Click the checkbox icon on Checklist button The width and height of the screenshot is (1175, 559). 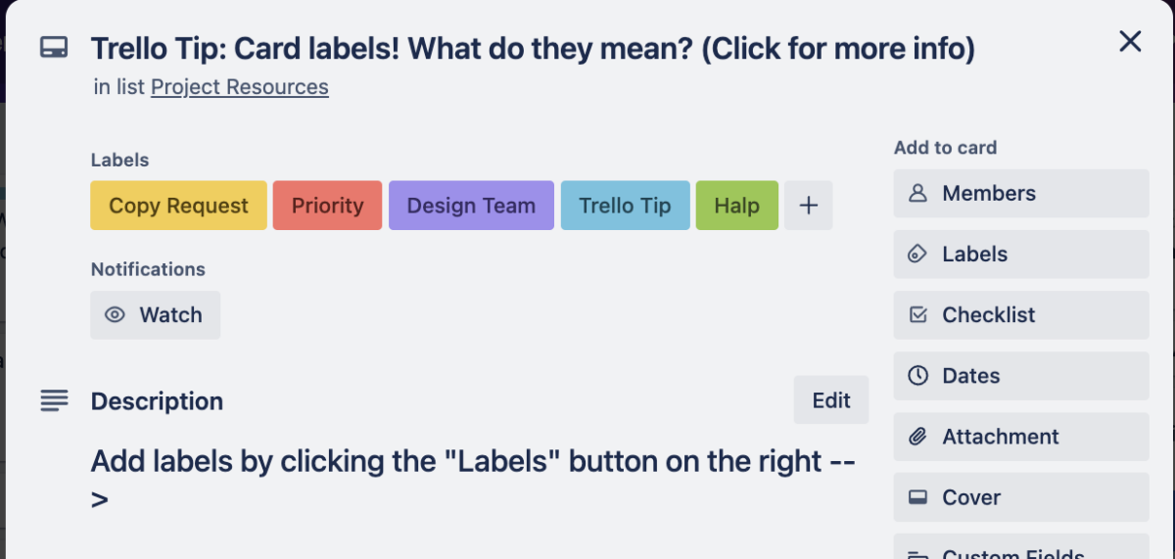coord(917,315)
